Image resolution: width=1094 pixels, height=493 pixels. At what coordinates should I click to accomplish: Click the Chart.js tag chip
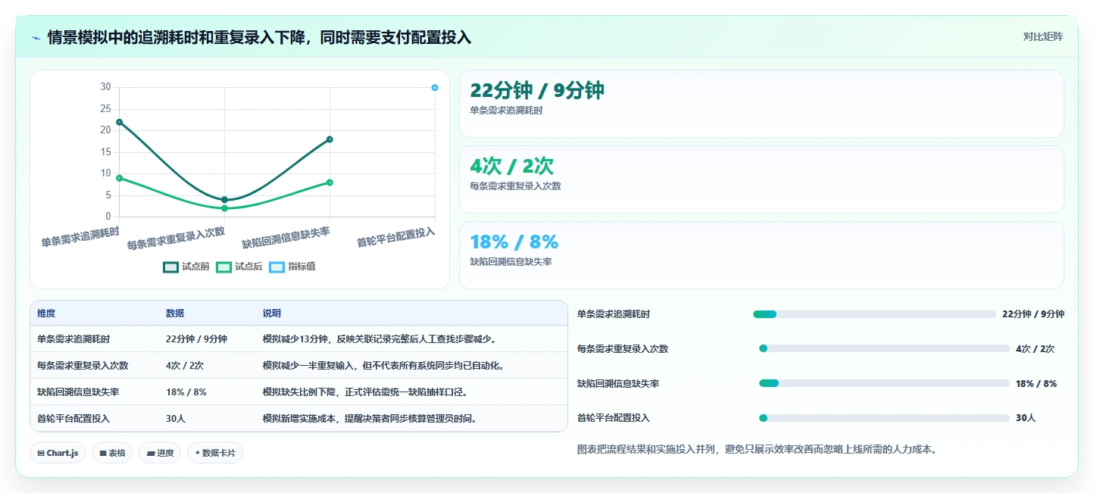[x=58, y=453]
